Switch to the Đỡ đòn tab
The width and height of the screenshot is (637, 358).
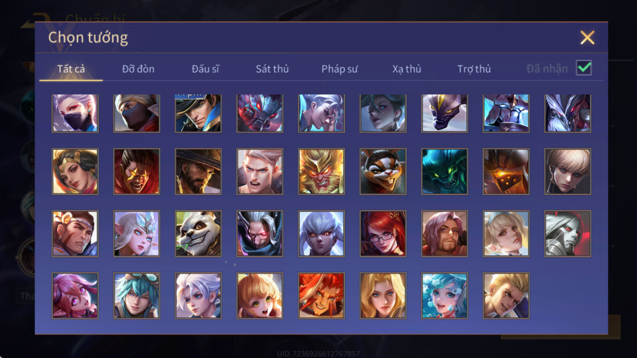[138, 69]
